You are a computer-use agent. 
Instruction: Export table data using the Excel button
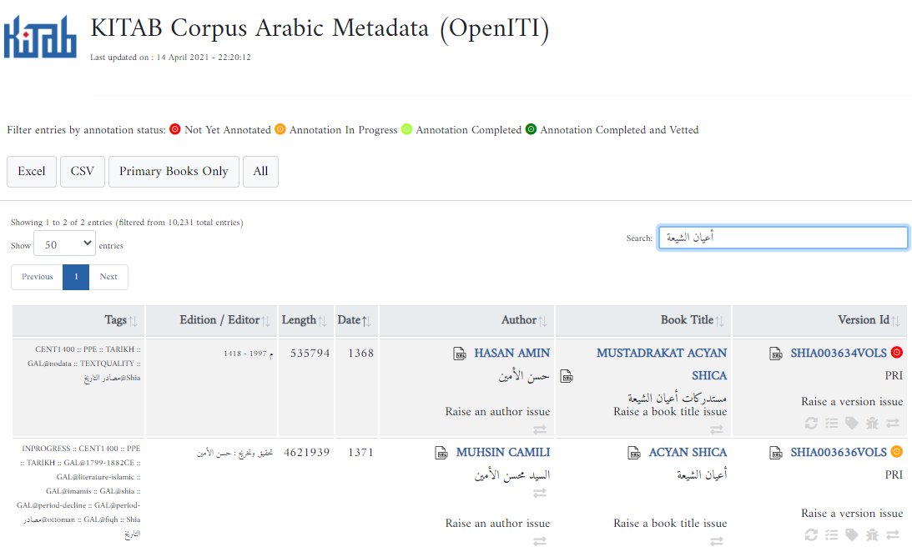click(31, 171)
